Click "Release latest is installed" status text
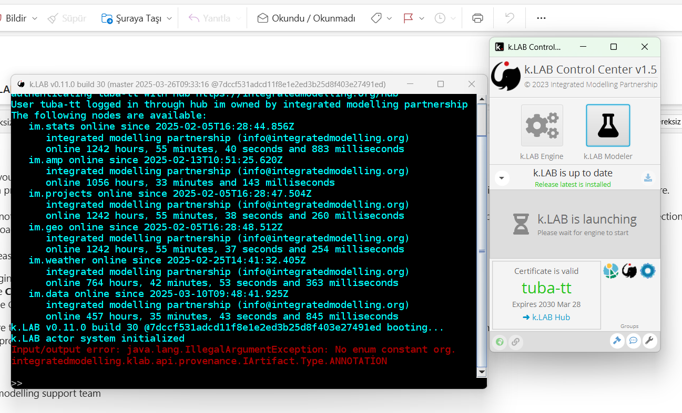This screenshot has height=413, width=682. [573, 184]
